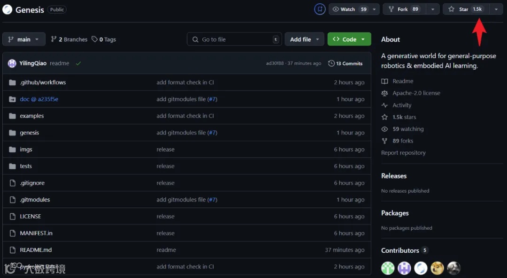
Task: Open the Releases section heading
Action: point(394,176)
